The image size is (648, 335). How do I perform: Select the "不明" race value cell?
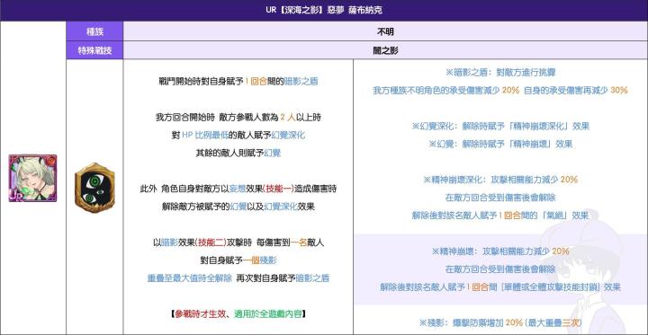pos(385,31)
